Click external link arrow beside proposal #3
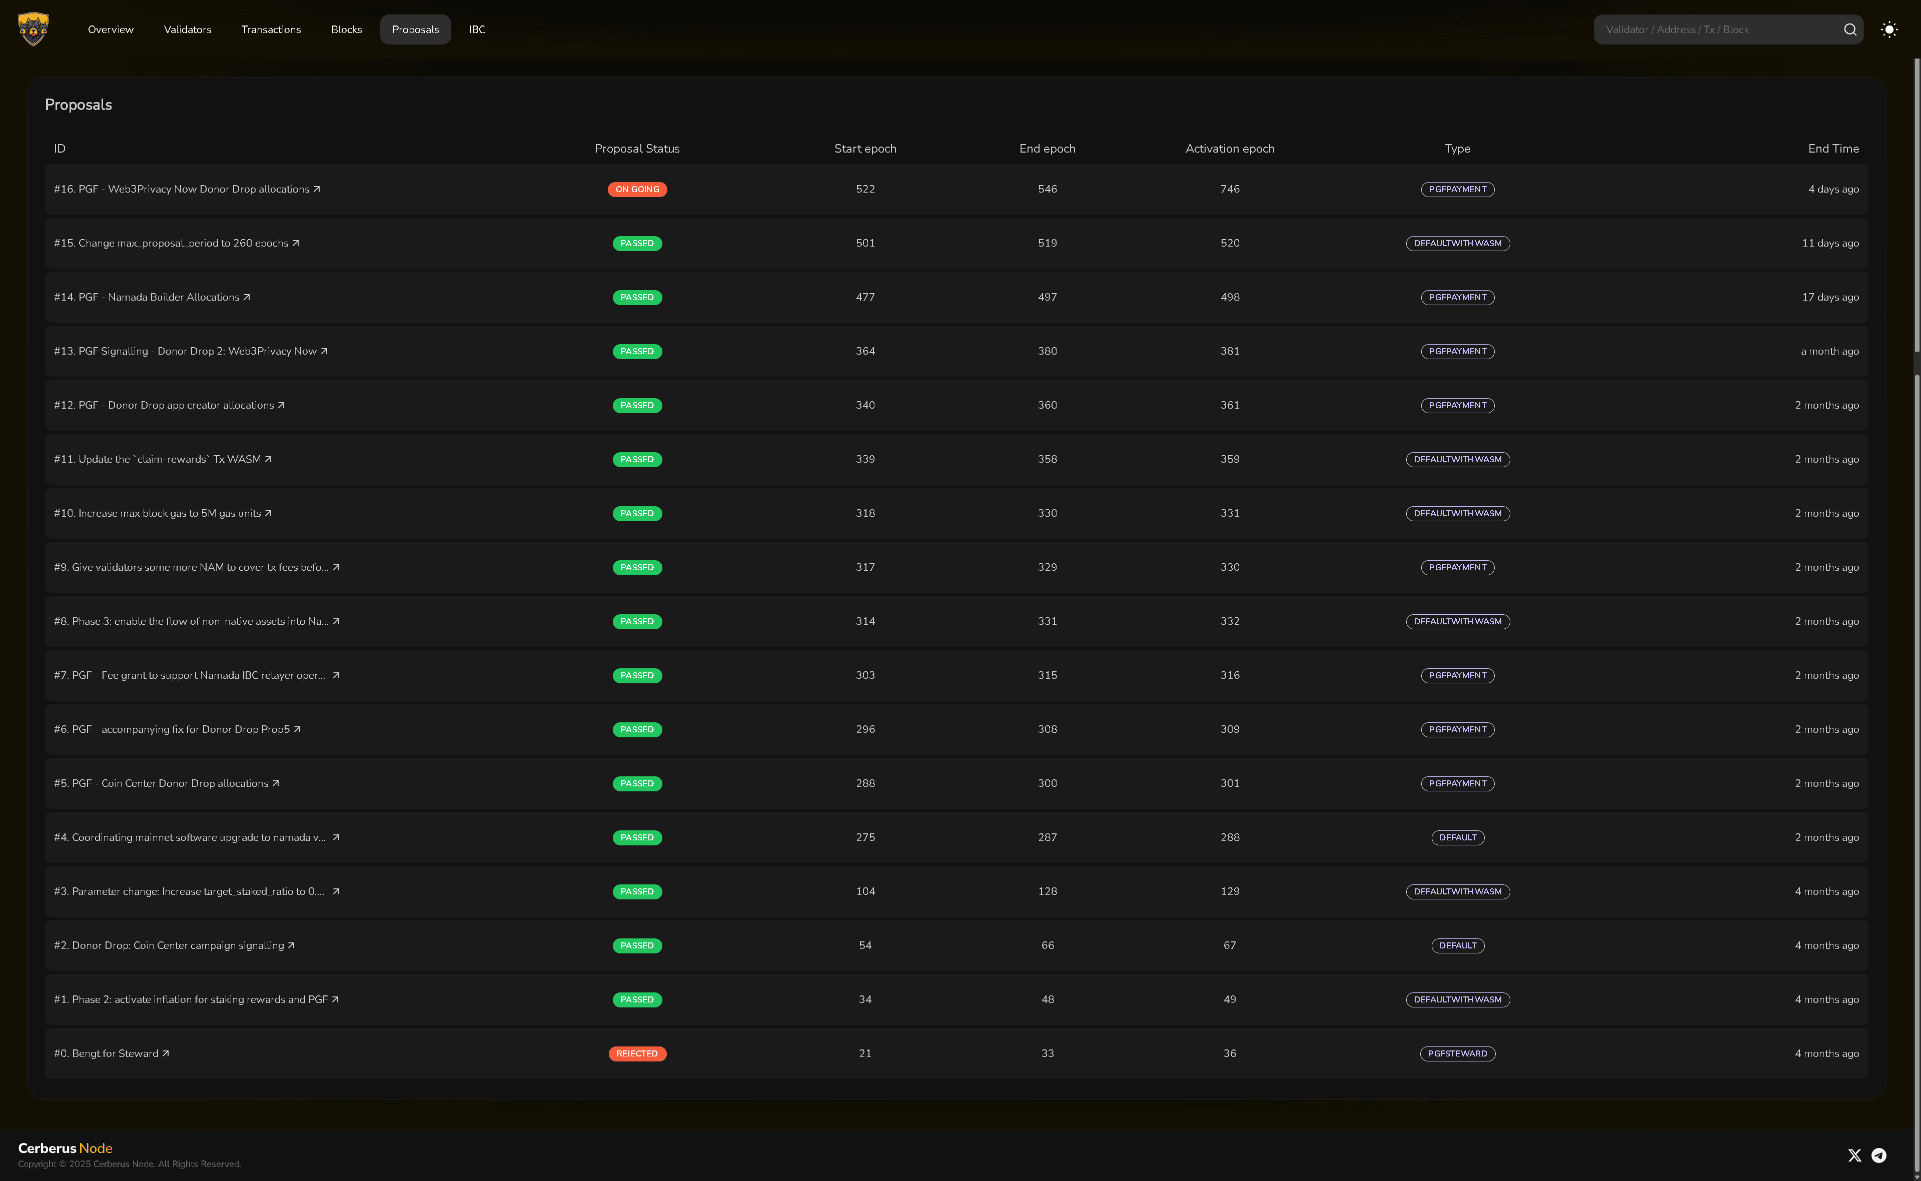Viewport: 1921px width, 1181px height. tap(336, 891)
